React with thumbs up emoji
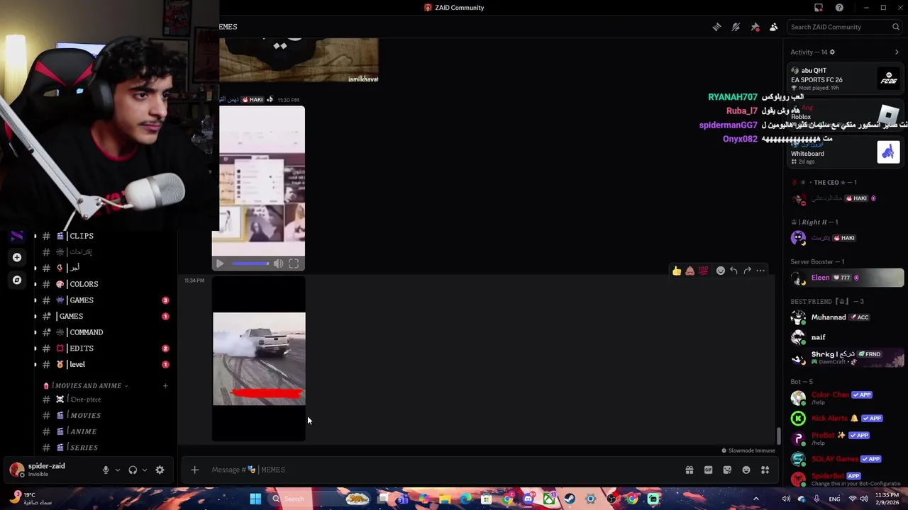The height and width of the screenshot is (510, 908). 677,271
